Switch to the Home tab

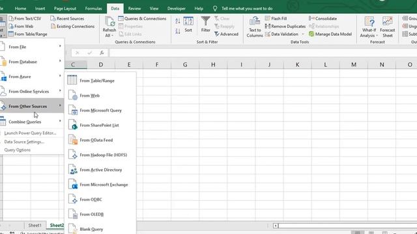20,8
